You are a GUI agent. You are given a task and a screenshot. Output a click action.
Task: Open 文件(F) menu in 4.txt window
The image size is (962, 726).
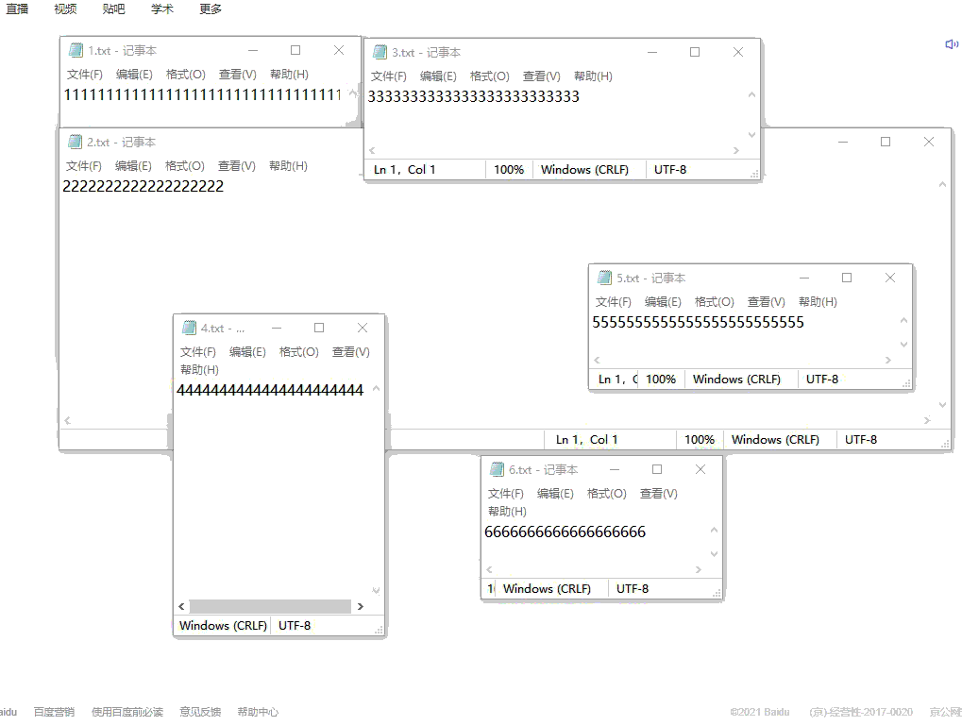tap(197, 351)
